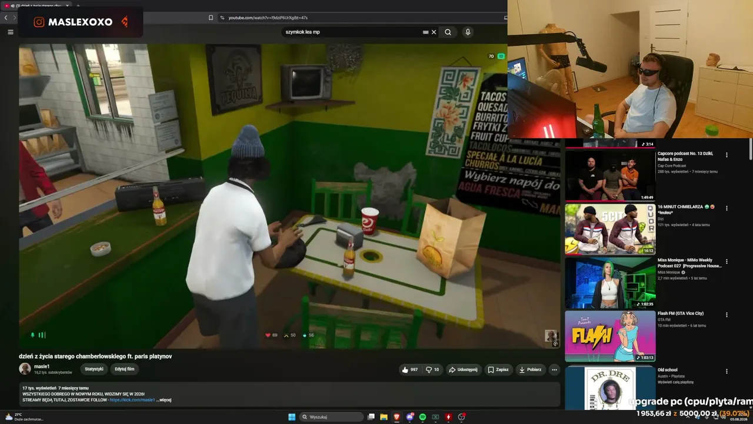Download the video with Pobierz

coord(531,370)
